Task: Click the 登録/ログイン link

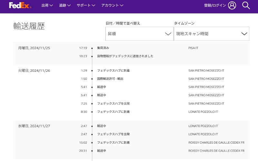Action: click(x=215, y=5)
